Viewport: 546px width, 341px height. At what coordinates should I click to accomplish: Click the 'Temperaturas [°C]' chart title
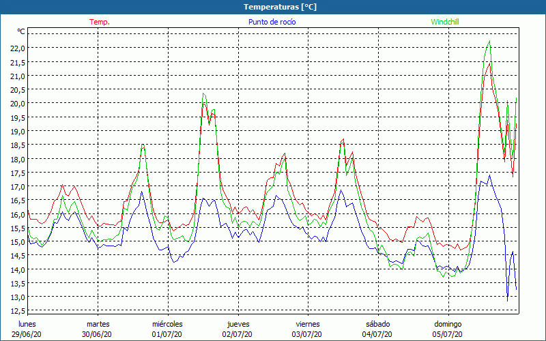[280, 7]
